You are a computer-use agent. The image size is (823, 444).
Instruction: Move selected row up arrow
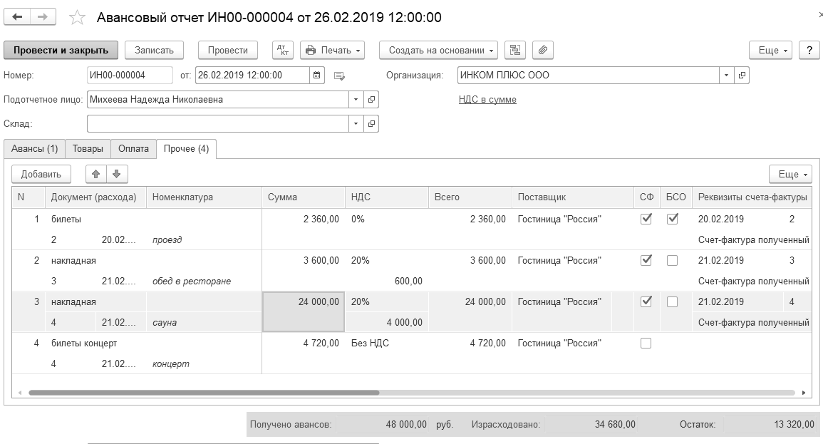(96, 174)
